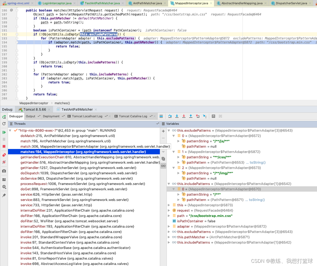Screen dimensions: 317x266
Task: Click the matches() breadcrumb link
Action: [62, 103]
